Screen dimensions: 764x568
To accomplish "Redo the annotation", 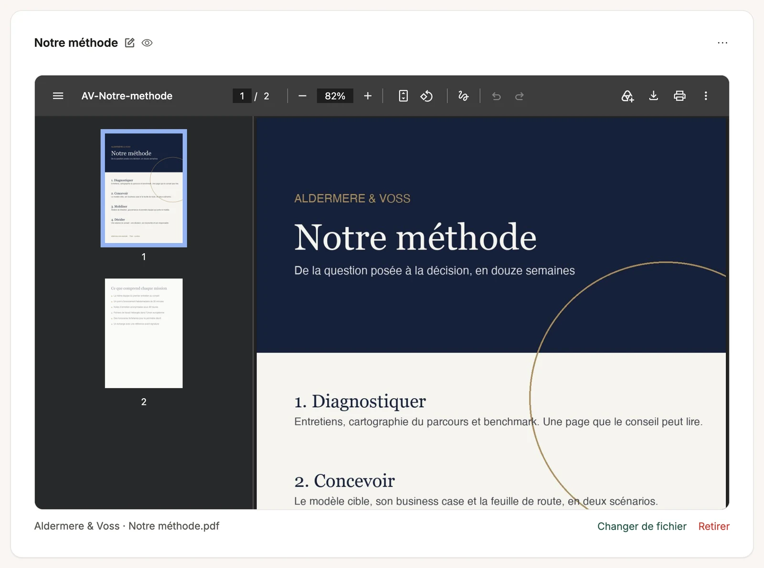I will pyautogui.click(x=520, y=96).
